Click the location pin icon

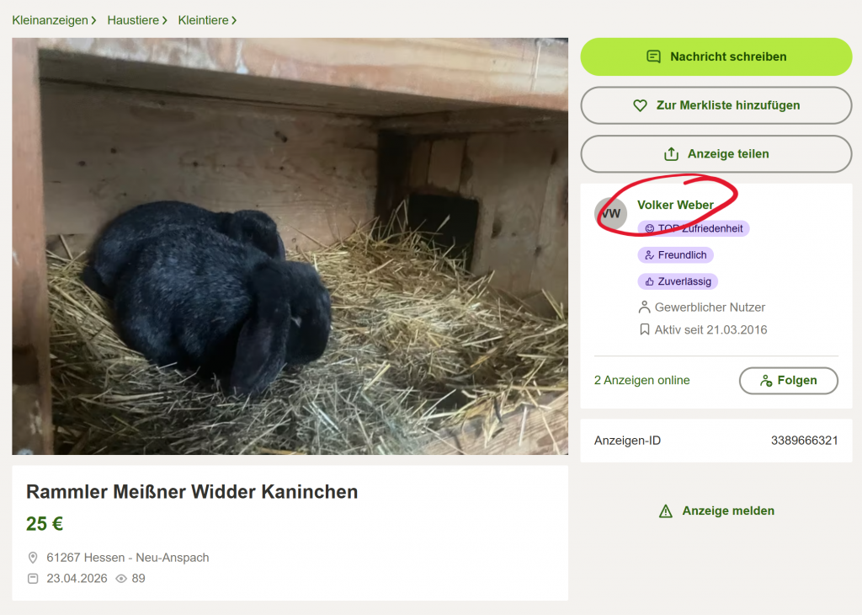[33, 558]
